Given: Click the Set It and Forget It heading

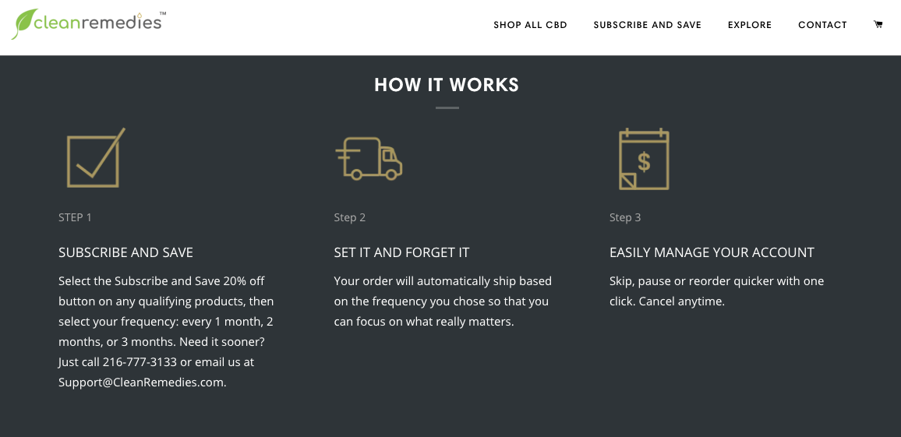Looking at the screenshot, I should 401,252.
